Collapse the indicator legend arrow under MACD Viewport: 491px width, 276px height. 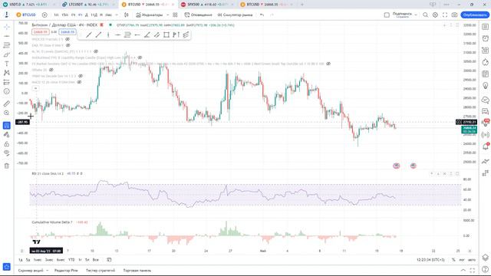coord(35,89)
